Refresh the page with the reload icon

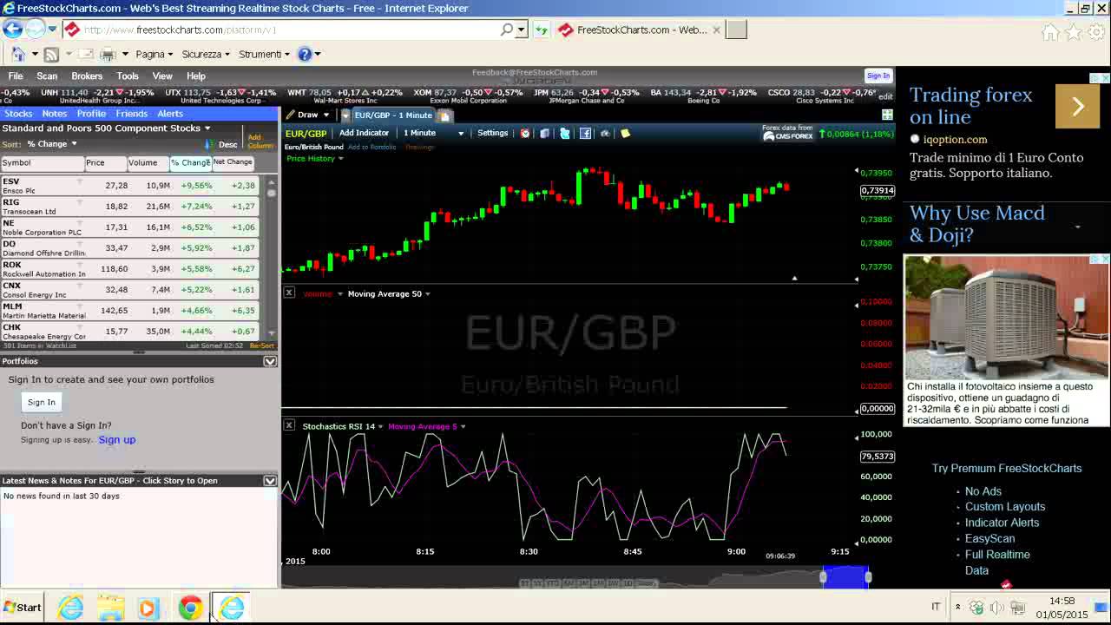click(x=541, y=30)
